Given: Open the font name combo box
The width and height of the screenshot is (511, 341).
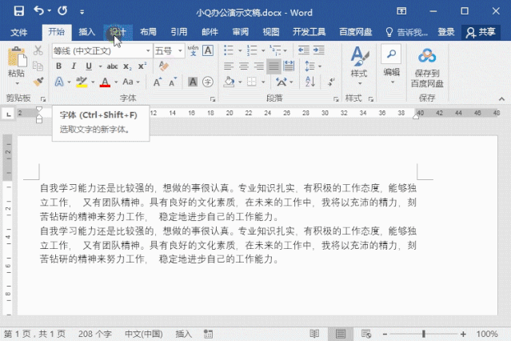Looking at the screenshot, I should click(102, 51).
